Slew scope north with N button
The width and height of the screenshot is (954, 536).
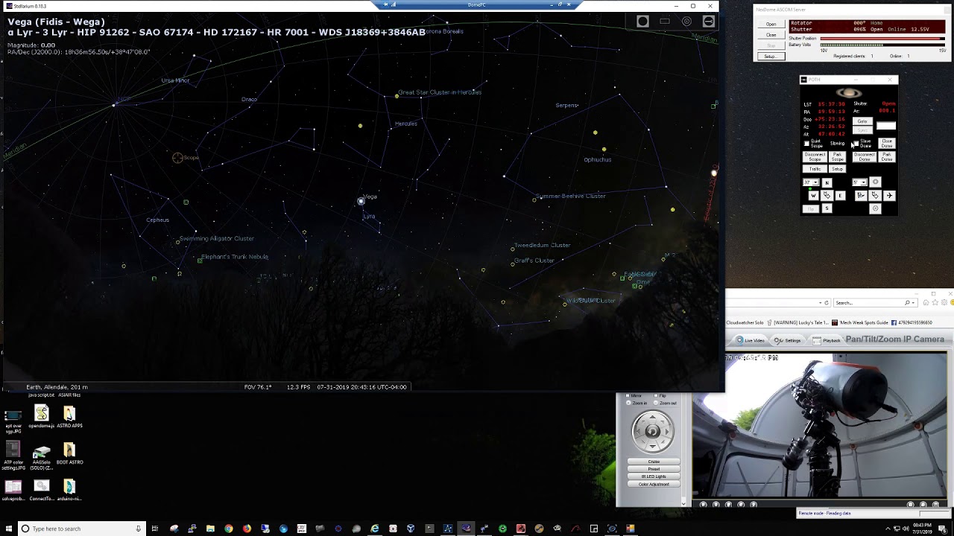tap(827, 182)
